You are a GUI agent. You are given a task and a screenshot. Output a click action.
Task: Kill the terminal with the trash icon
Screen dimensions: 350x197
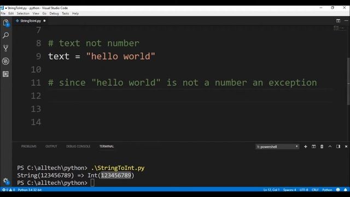tap(322, 147)
